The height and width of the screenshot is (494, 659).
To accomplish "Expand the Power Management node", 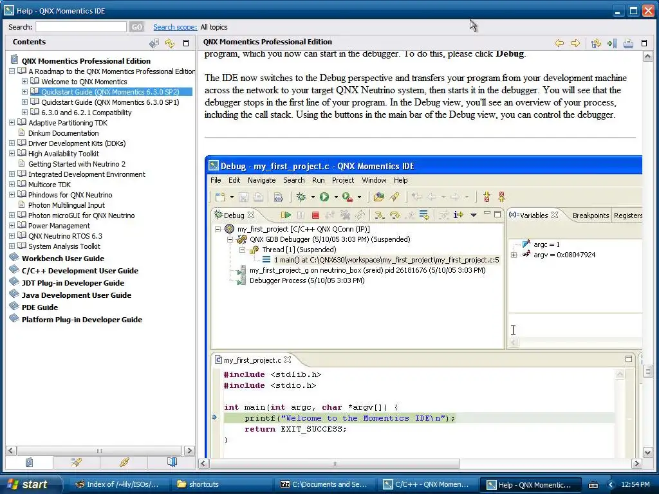I will (x=12, y=226).
